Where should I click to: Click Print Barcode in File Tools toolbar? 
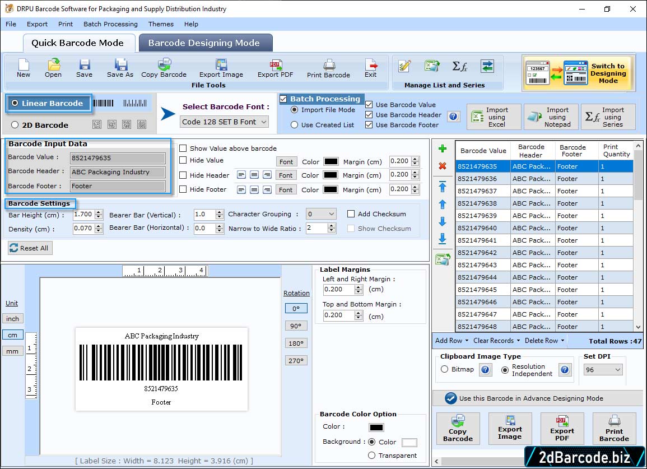pos(328,68)
